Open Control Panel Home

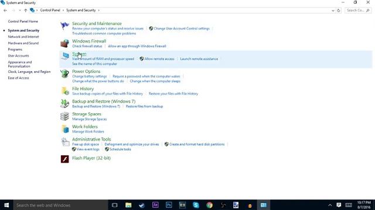23,22
